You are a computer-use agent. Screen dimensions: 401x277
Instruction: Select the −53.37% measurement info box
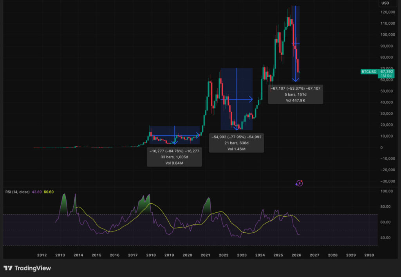click(x=295, y=94)
